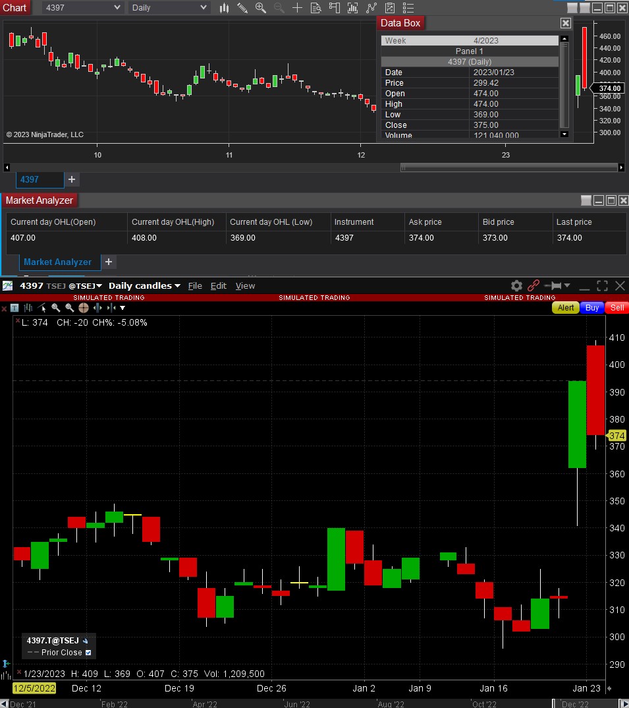Open the data box toolbar icon
The width and height of the screenshot is (629, 708).
(x=316, y=8)
